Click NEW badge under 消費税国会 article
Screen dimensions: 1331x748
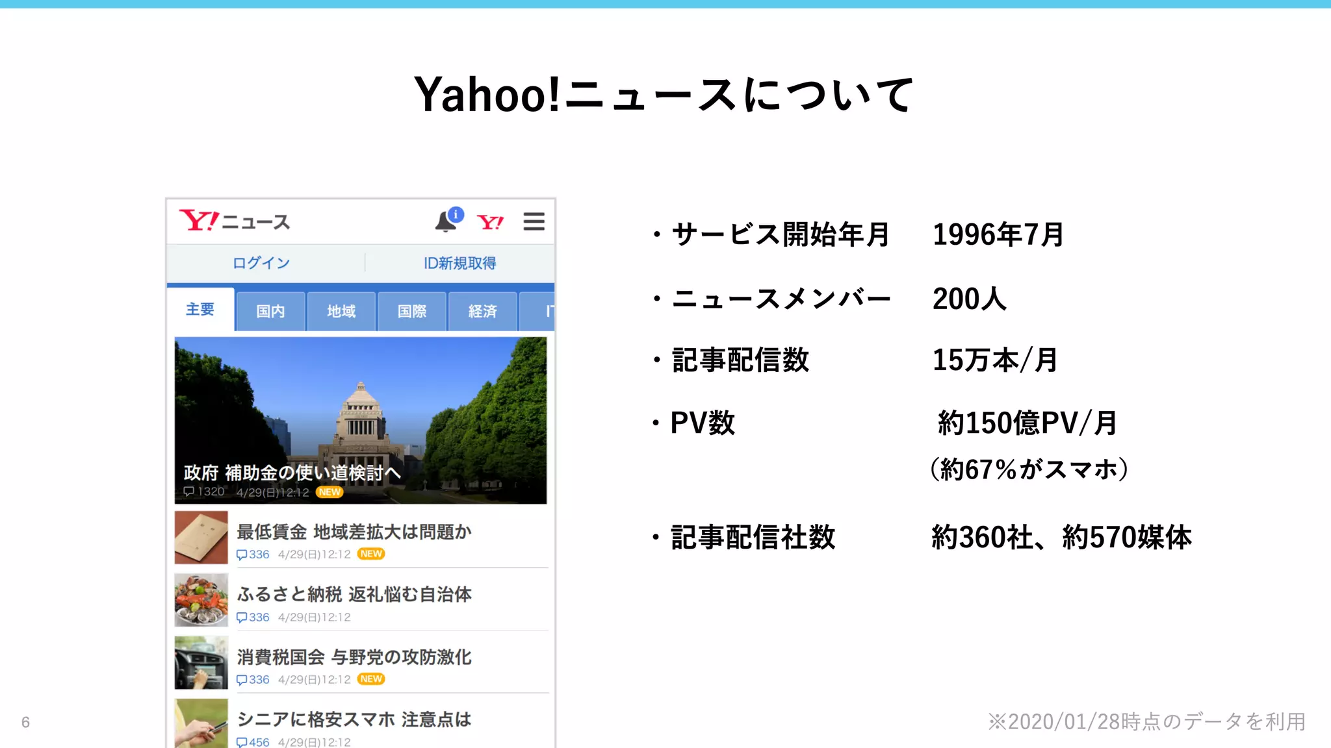pos(371,679)
